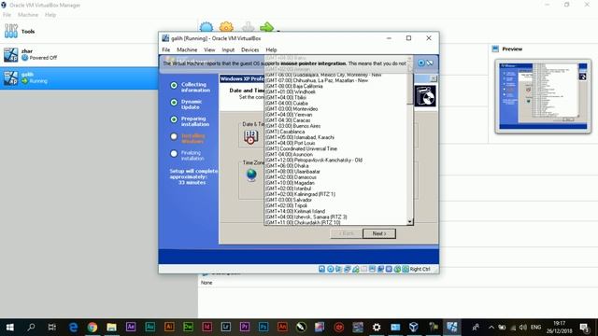The height and width of the screenshot is (336, 598).
Task: Click the New machine icon in VirtualBox Manager toolbar
Action: click(206, 27)
